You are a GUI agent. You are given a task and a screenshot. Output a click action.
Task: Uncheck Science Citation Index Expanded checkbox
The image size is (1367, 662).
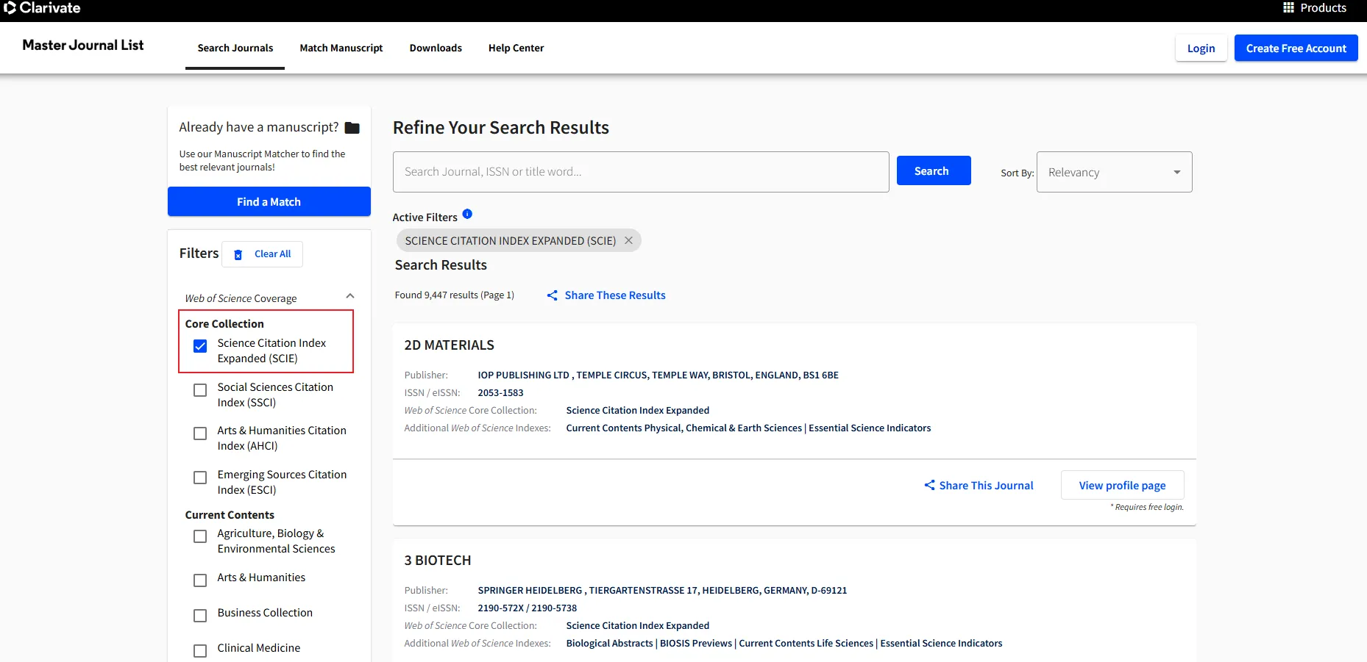pyautogui.click(x=200, y=346)
